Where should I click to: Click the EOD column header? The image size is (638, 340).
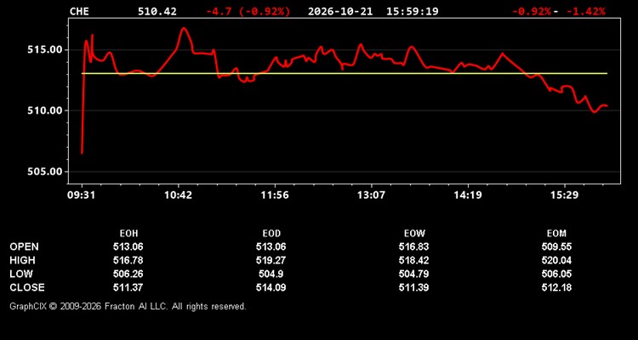pos(271,234)
